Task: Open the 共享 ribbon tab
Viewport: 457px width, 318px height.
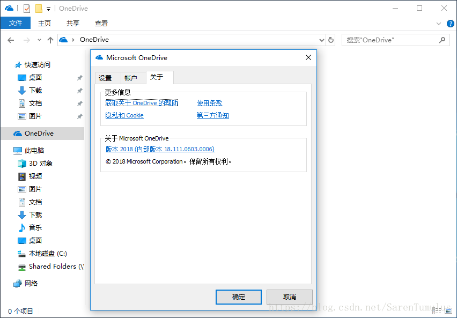Action: [x=72, y=23]
